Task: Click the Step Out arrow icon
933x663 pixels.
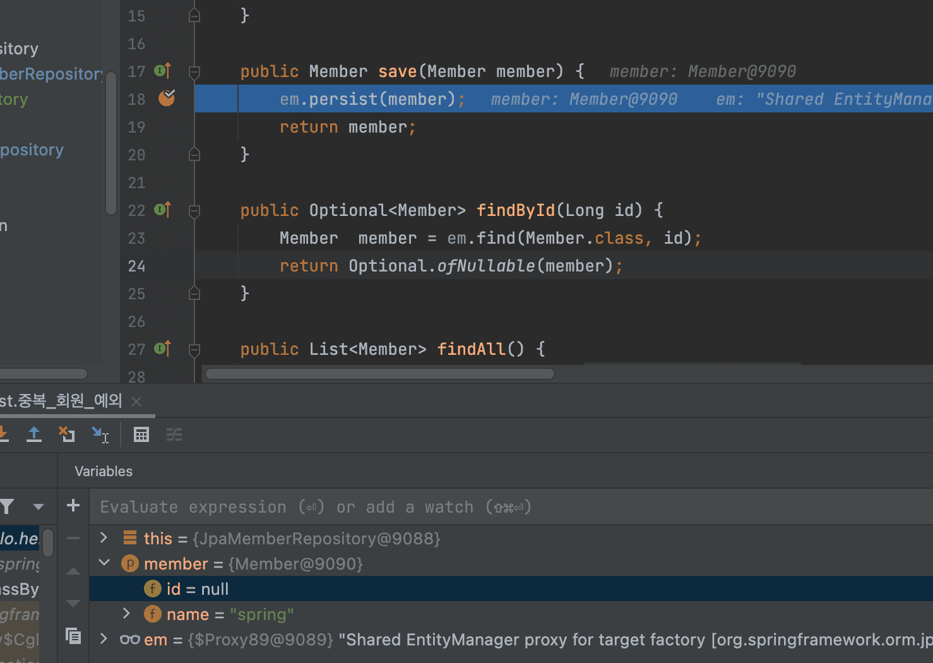Action: point(34,434)
